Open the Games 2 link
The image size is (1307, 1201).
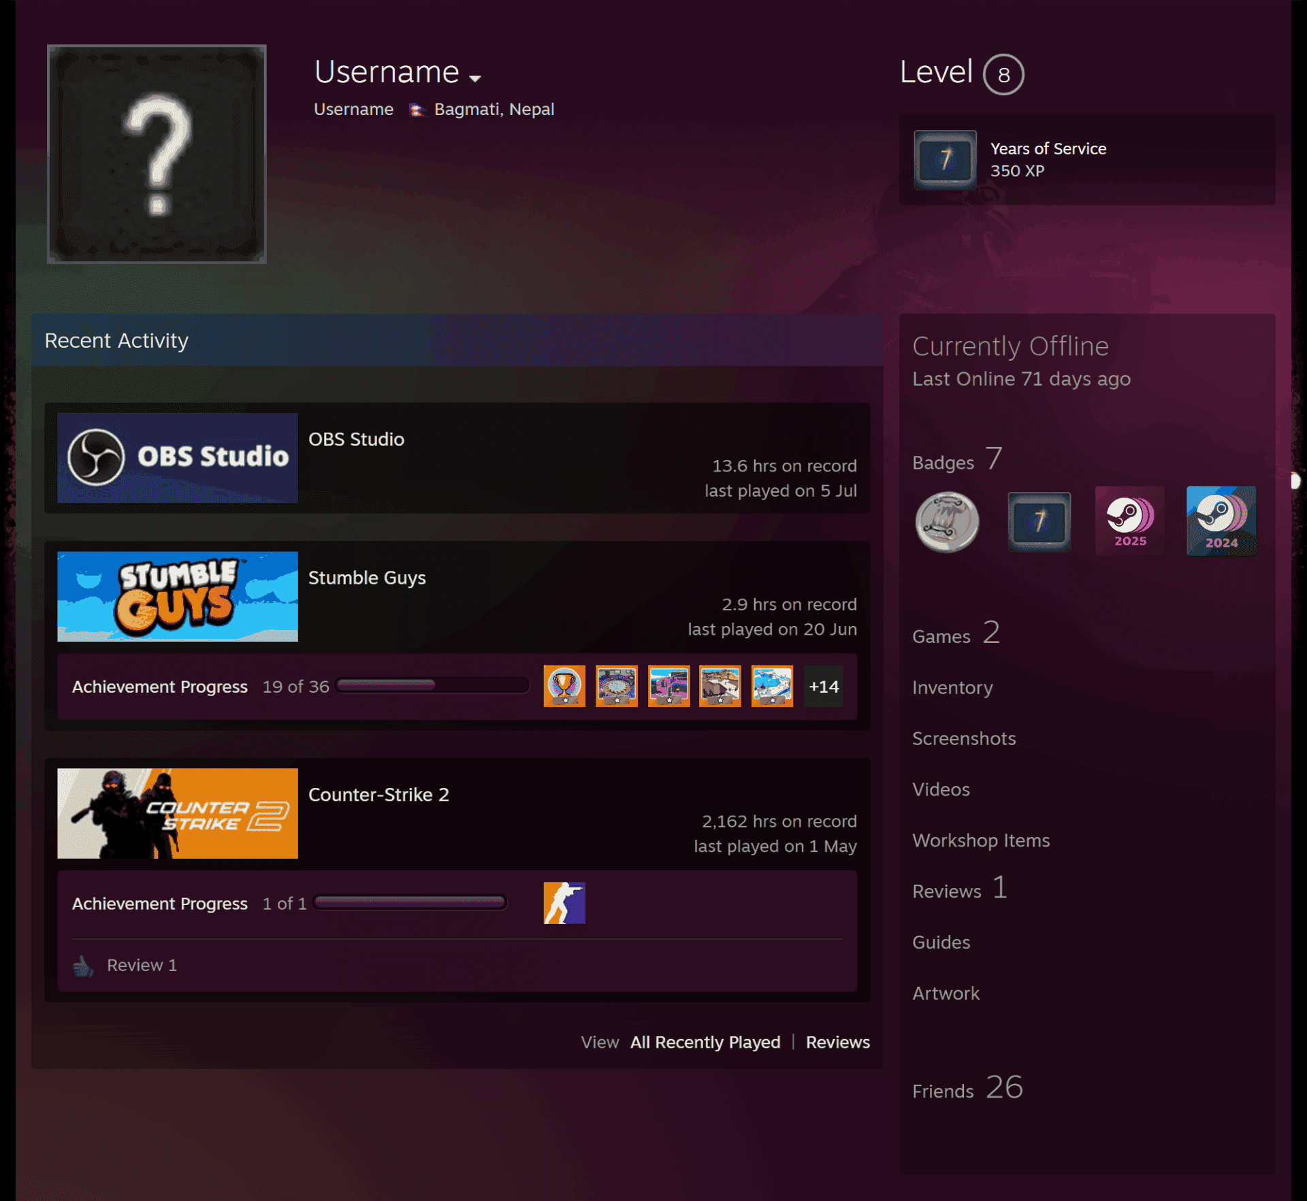[x=956, y=634]
